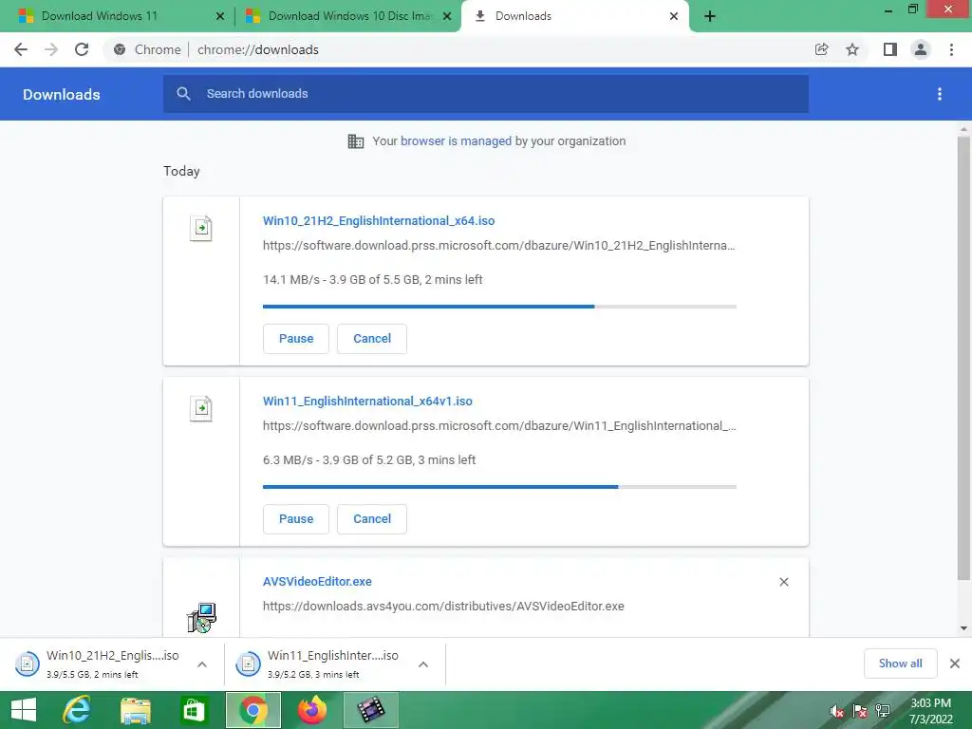Reload the downloads page
The height and width of the screenshot is (729, 972).
[82, 49]
